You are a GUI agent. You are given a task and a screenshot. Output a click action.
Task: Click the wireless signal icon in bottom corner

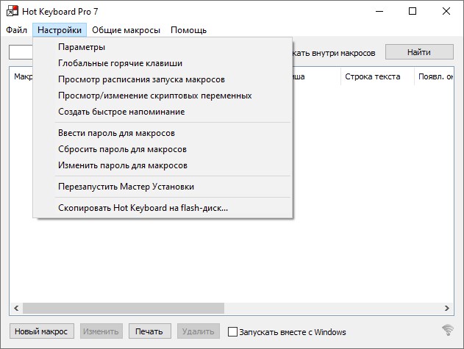[x=447, y=330]
